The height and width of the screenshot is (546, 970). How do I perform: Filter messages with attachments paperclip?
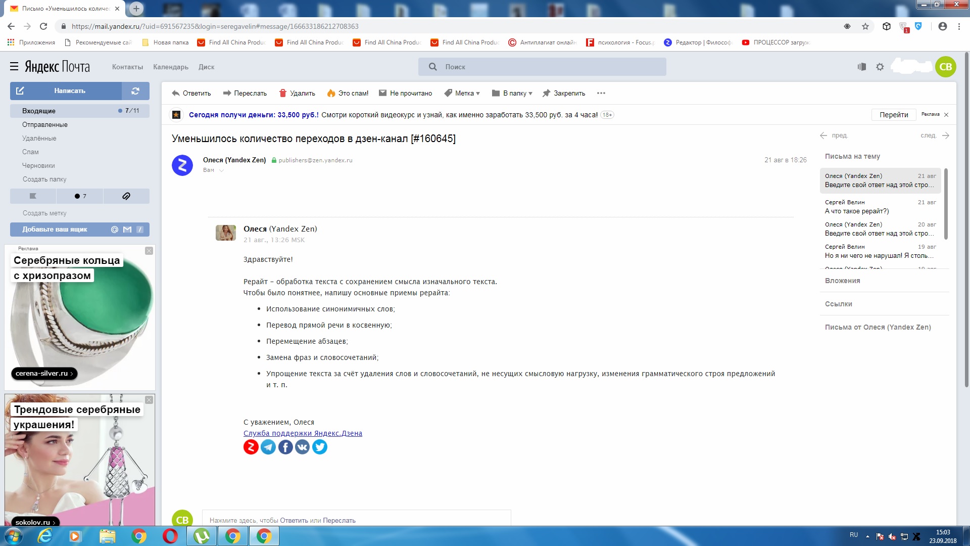pyautogui.click(x=126, y=196)
